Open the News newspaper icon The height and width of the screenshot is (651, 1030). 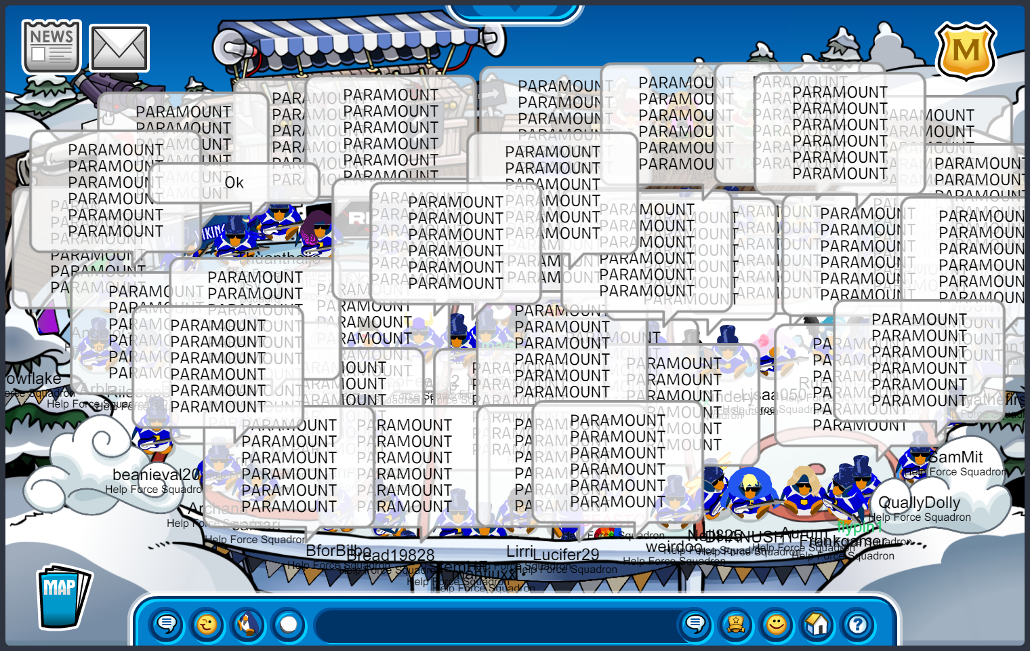pos(52,46)
